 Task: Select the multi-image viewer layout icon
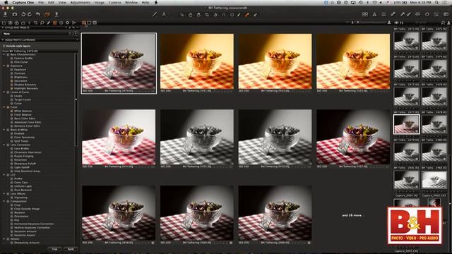[84, 23]
